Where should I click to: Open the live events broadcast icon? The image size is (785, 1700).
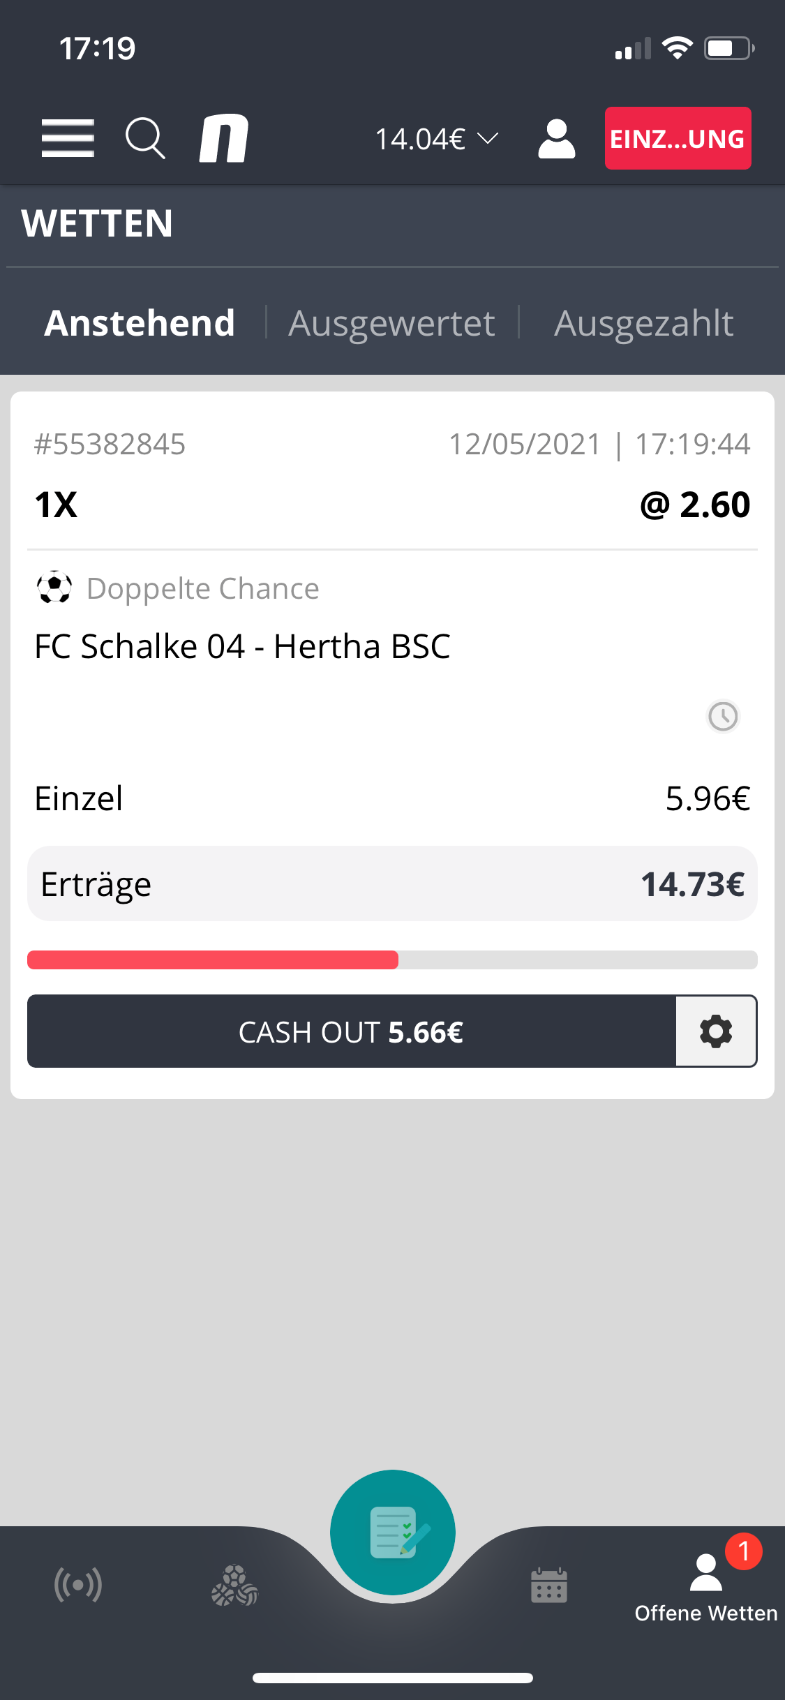(78, 1585)
